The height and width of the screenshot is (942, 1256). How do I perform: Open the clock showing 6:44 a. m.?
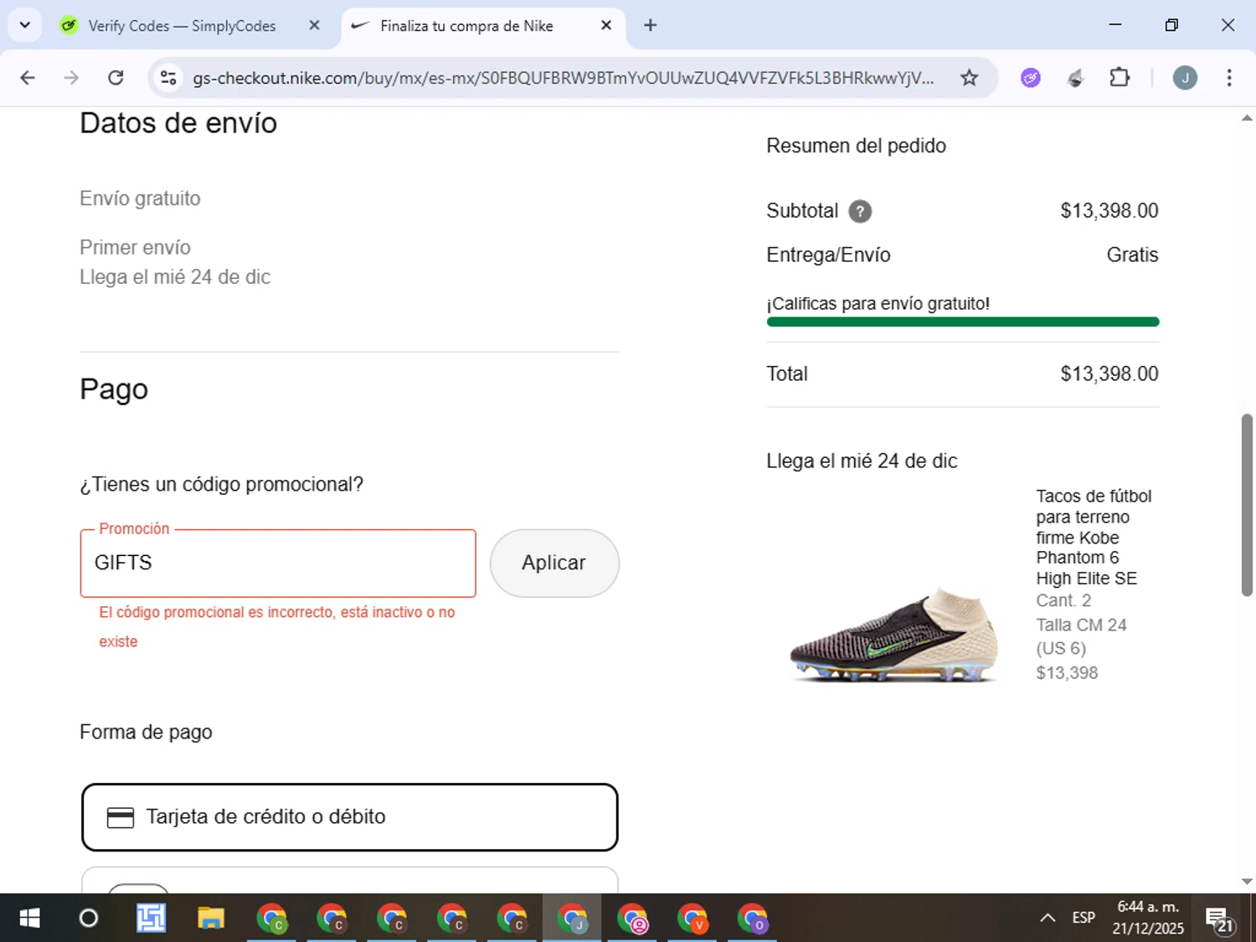[x=1148, y=918]
